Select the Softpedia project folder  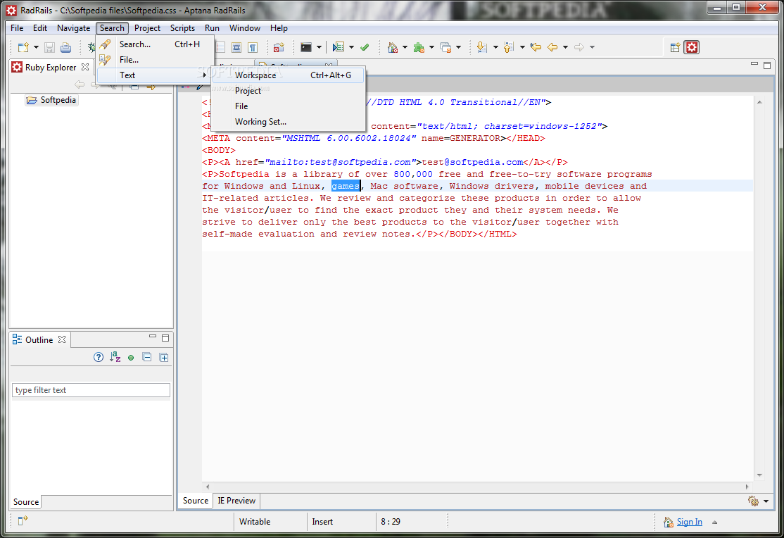(52, 100)
